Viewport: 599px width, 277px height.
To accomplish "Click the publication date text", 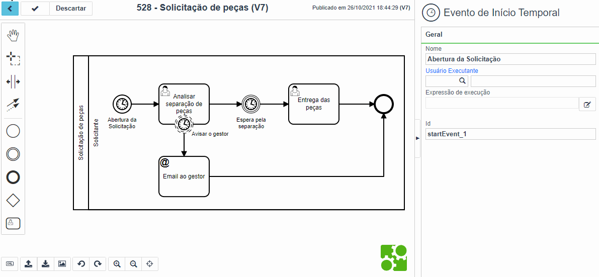I will pos(361,7).
